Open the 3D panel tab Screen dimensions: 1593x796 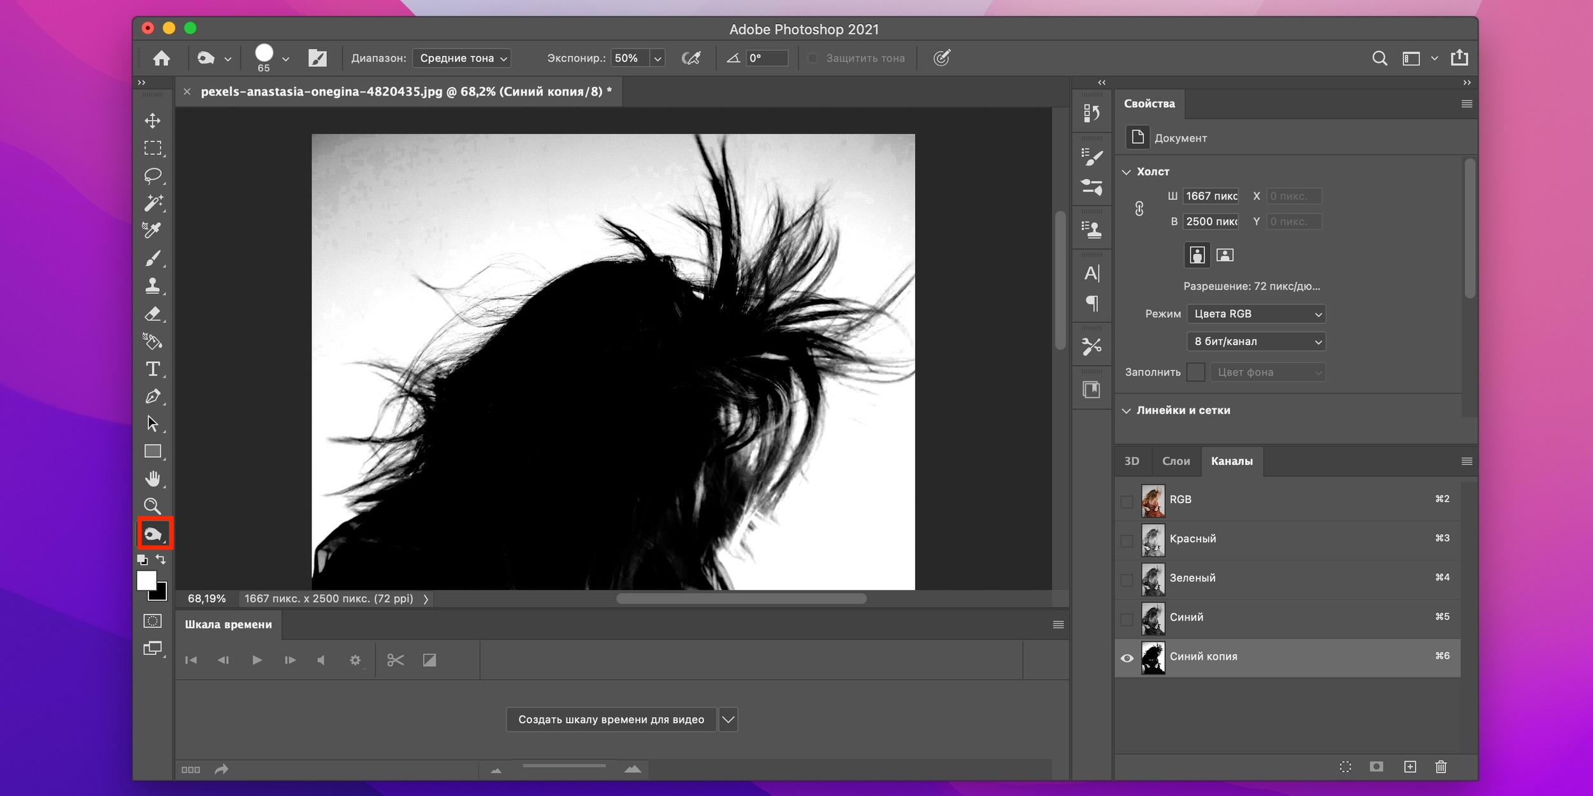[x=1132, y=461]
